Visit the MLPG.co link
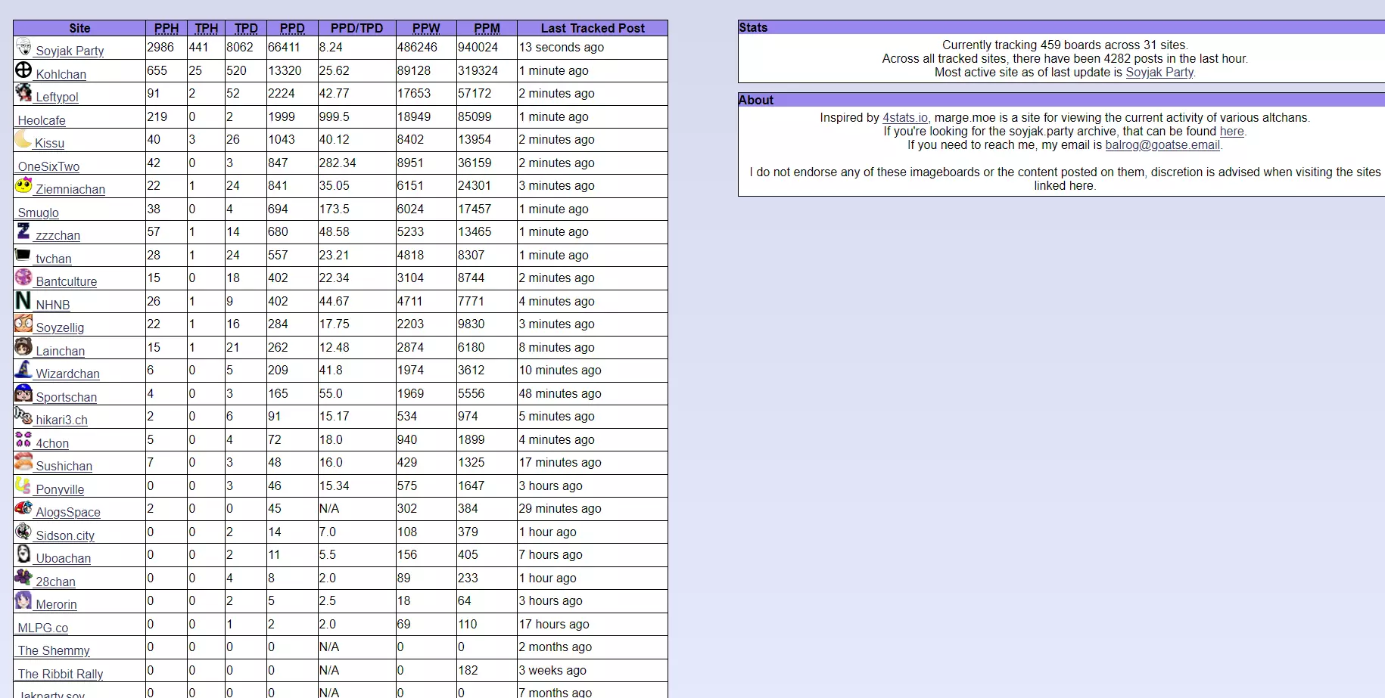Image resolution: width=1385 pixels, height=698 pixels. click(x=43, y=628)
